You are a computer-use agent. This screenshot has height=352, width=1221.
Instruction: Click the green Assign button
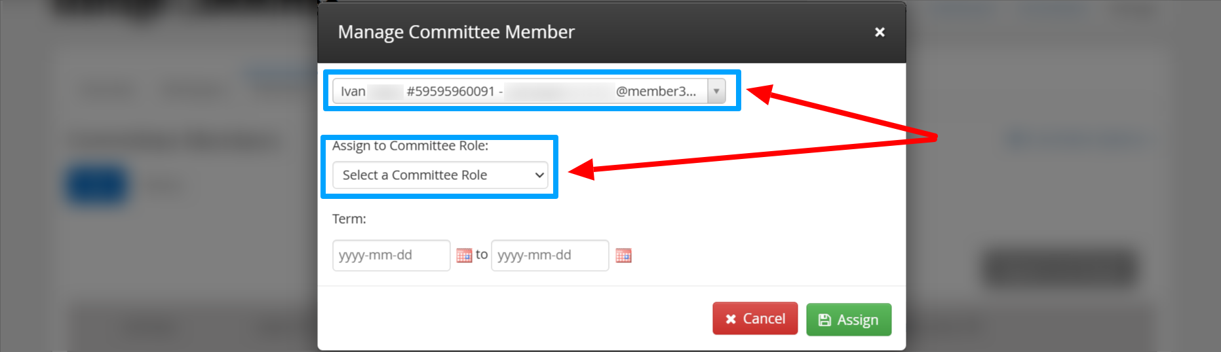(x=849, y=319)
